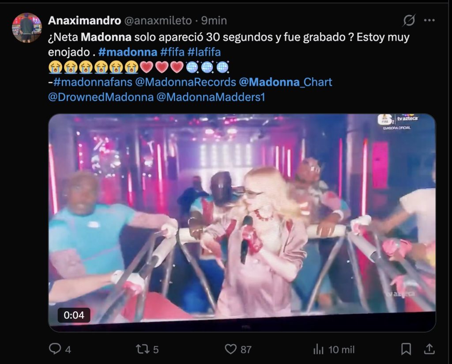Open the 9min timestamp link

click(214, 20)
